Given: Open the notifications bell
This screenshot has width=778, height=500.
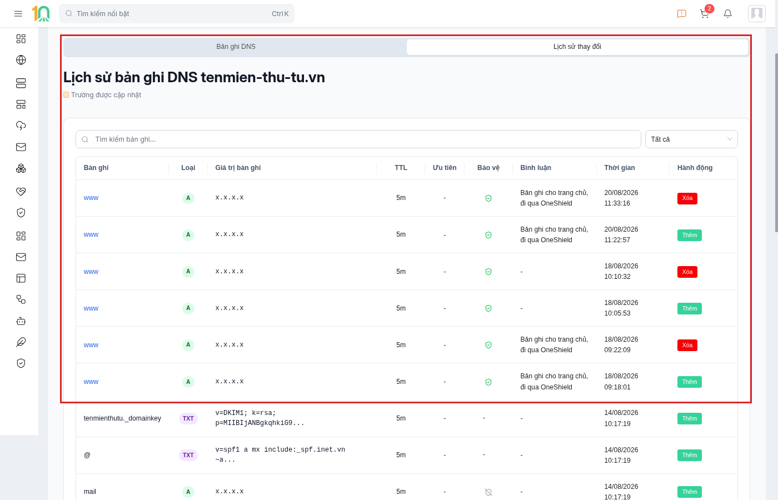Looking at the screenshot, I should click(x=728, y=14).
